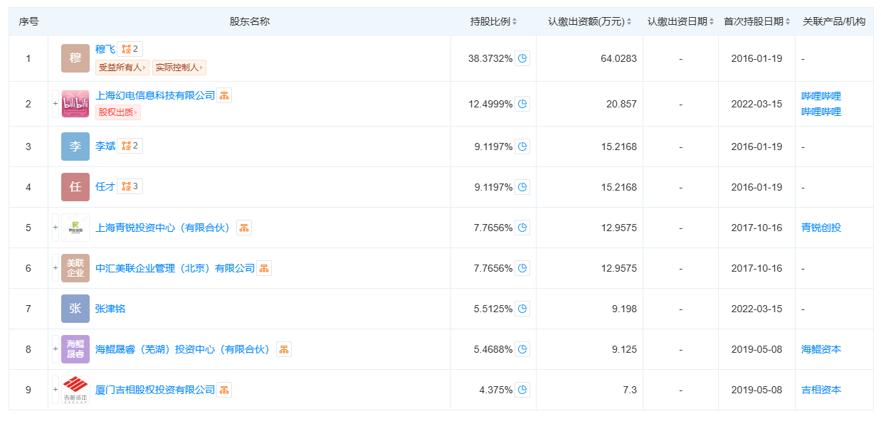Open shareholder link 李斌

point(105,147)
